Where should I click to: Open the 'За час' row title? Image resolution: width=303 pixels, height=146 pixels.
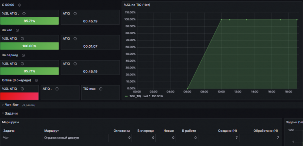coord(7,30)
